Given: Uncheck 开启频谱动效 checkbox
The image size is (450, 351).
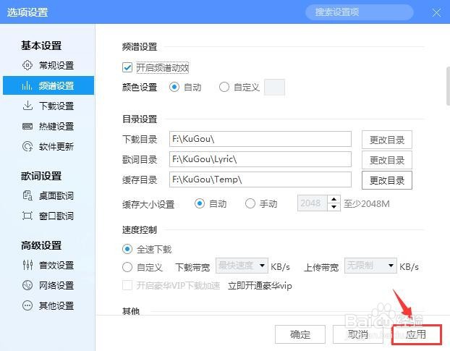Looking at the screenshot, I should tap(127, 68).
